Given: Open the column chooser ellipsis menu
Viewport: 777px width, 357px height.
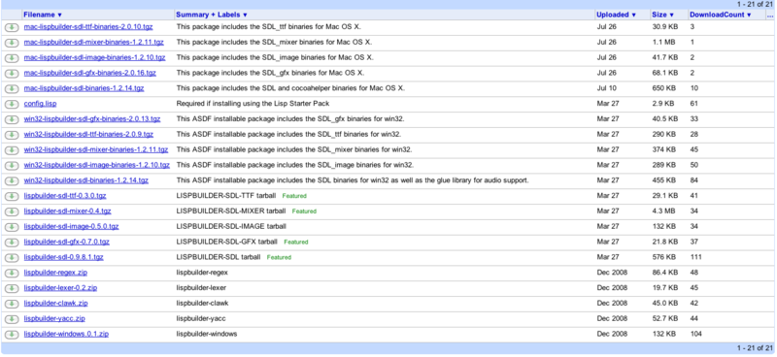Looking at the screenshot, I should pos(770,15).
